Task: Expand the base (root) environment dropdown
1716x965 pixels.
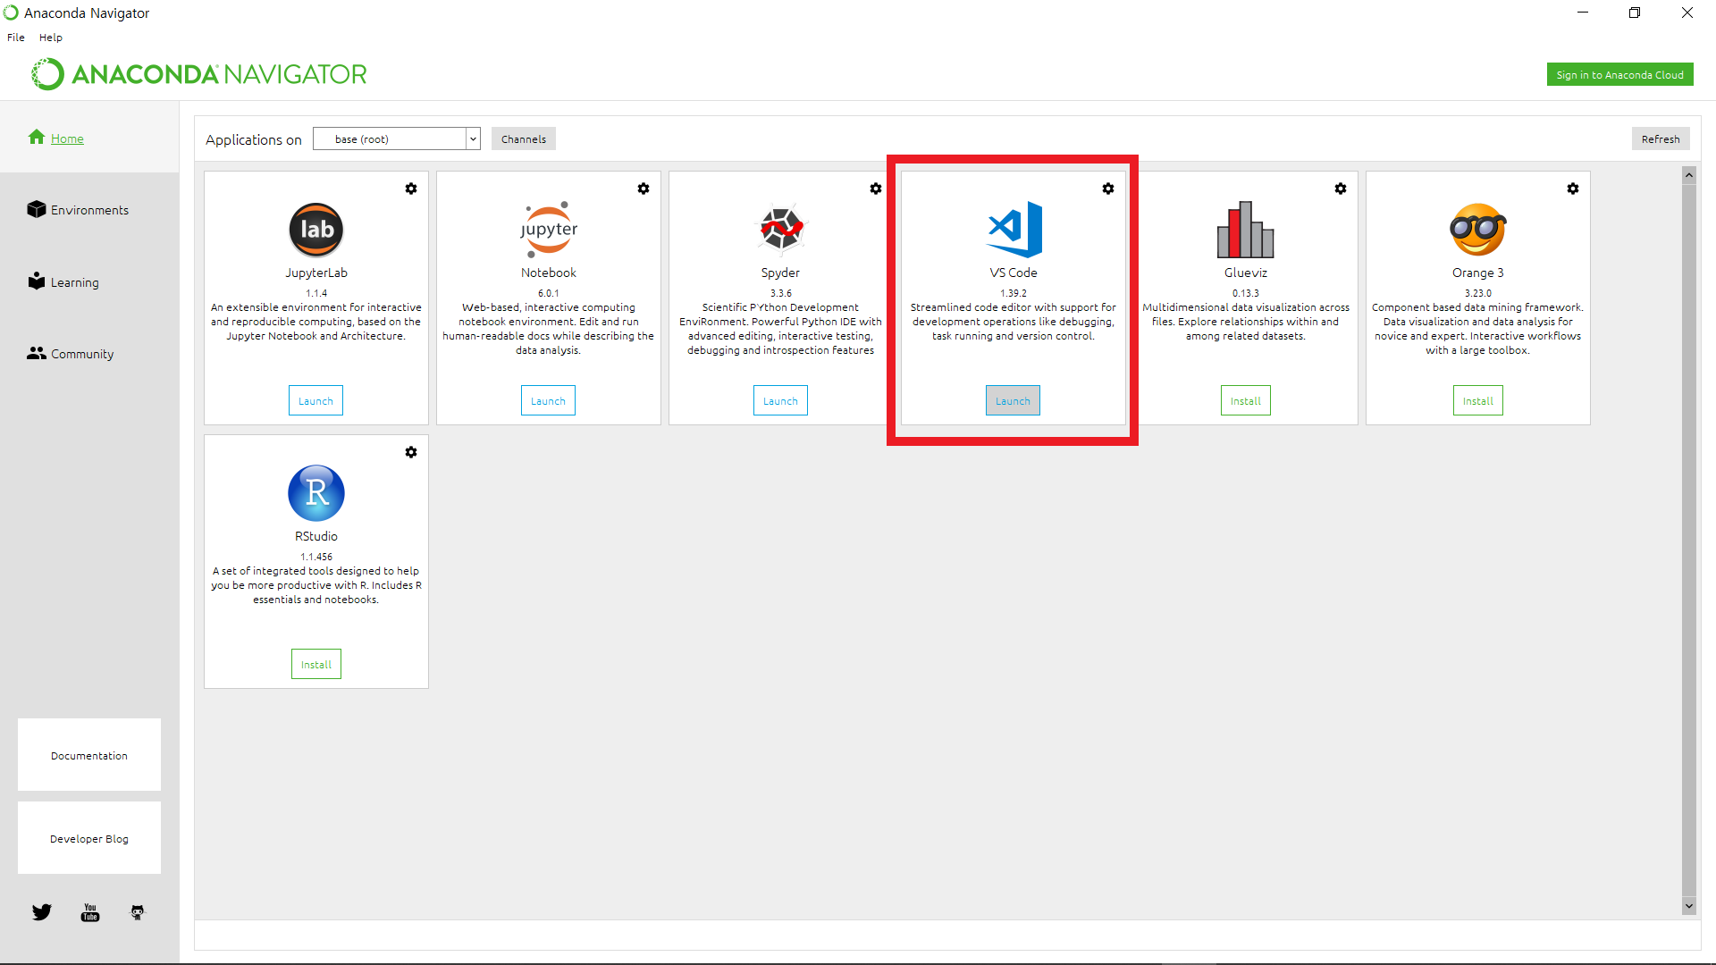Action: click(473, 139)
